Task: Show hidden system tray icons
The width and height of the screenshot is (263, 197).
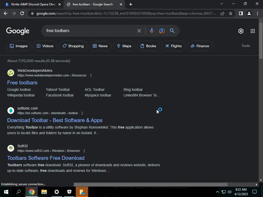Action: tap(217, 192)
